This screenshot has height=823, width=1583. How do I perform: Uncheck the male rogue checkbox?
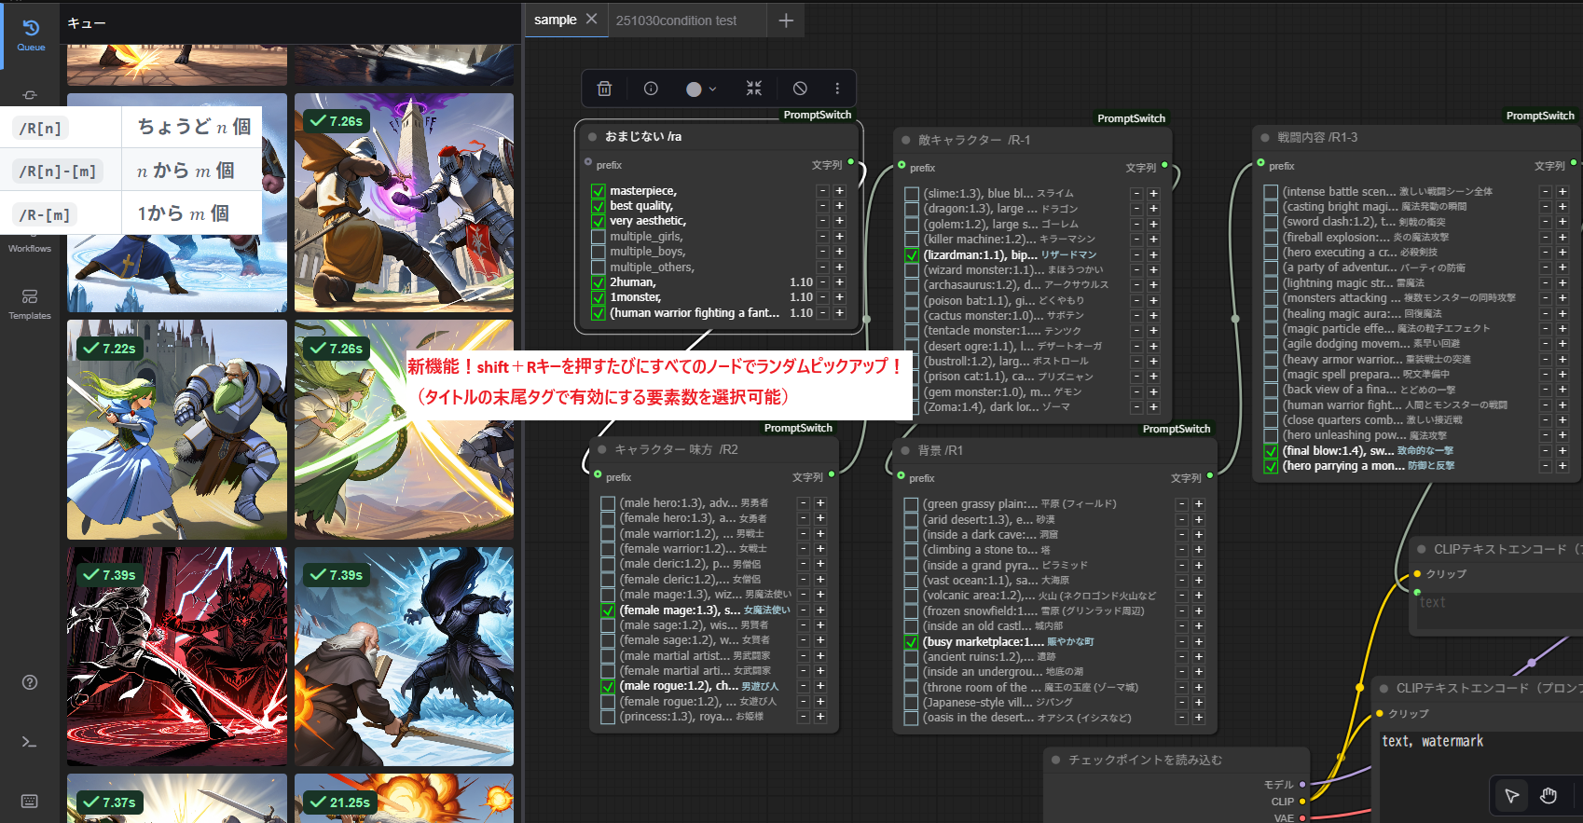point(608,686)
